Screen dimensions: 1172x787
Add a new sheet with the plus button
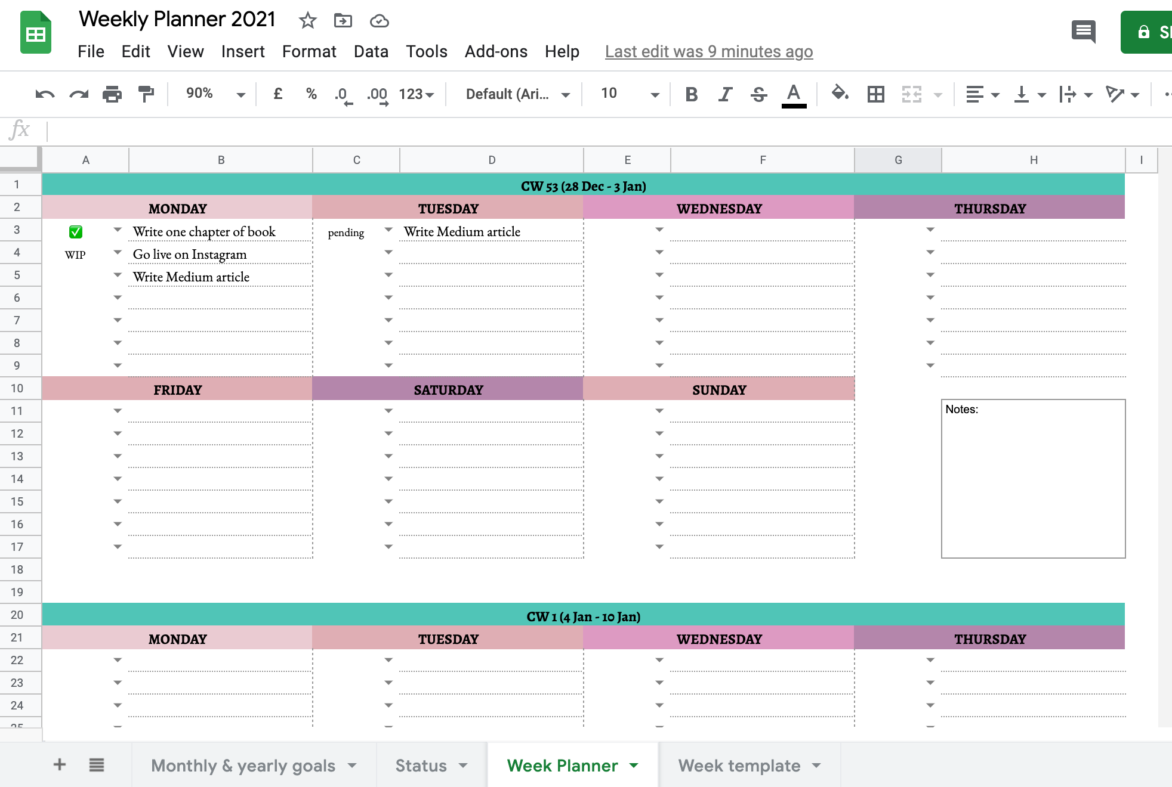pyautogui.click(x=59, y=765)
